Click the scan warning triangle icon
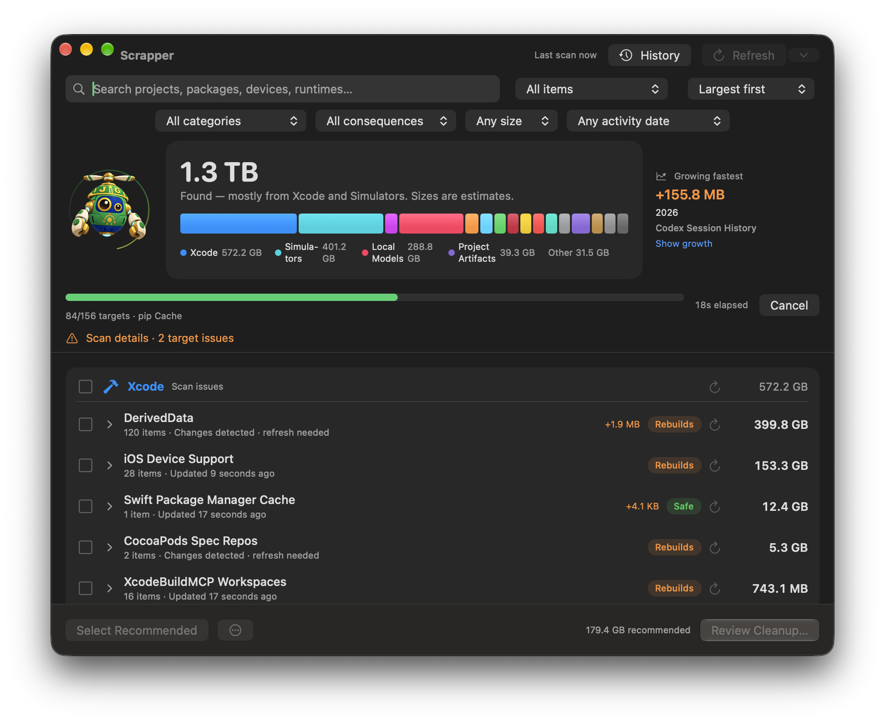 [x=72, y=338]
